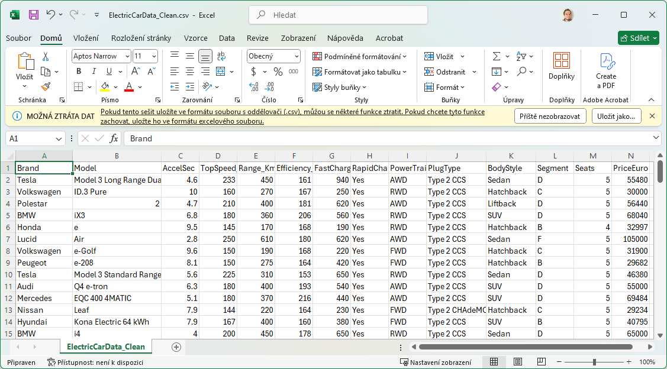Open the font size 11 dropdown
The height and width of the screenshot is (369, 667).
tap(154, 56)
